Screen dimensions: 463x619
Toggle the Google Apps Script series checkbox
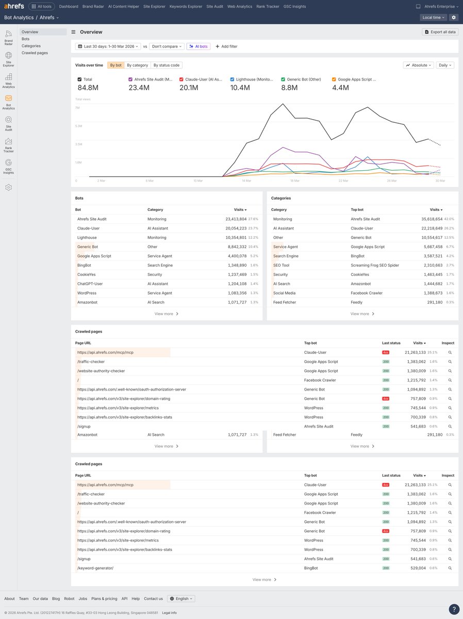(x=334, y=79)
